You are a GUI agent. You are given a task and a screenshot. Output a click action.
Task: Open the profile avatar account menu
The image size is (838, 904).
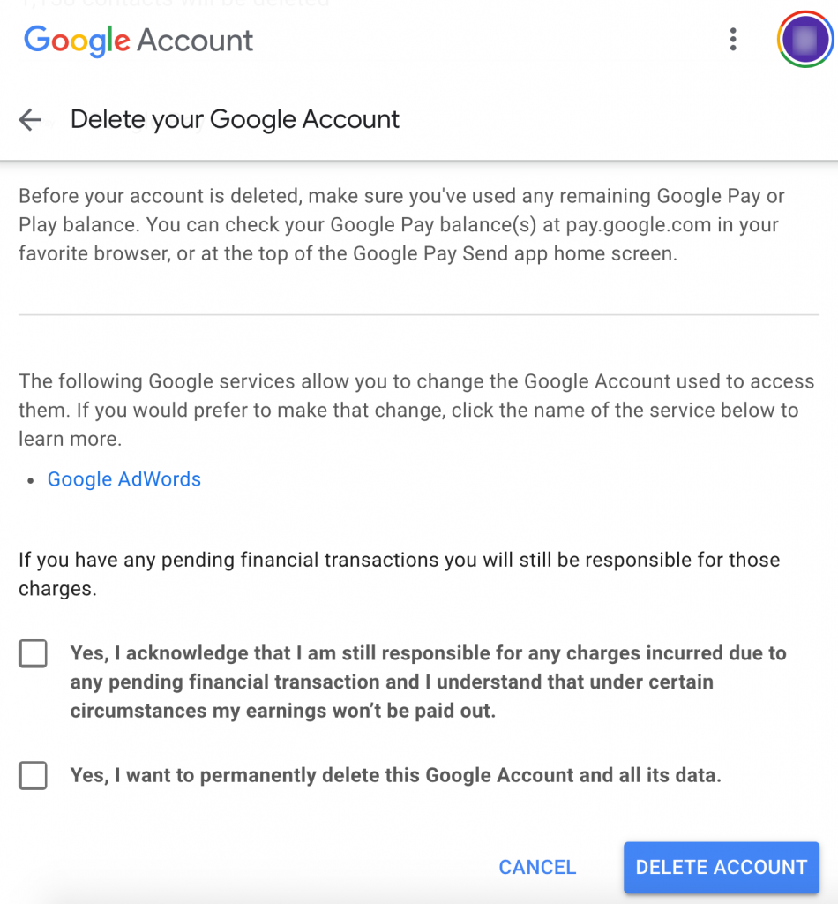[804, 39]
